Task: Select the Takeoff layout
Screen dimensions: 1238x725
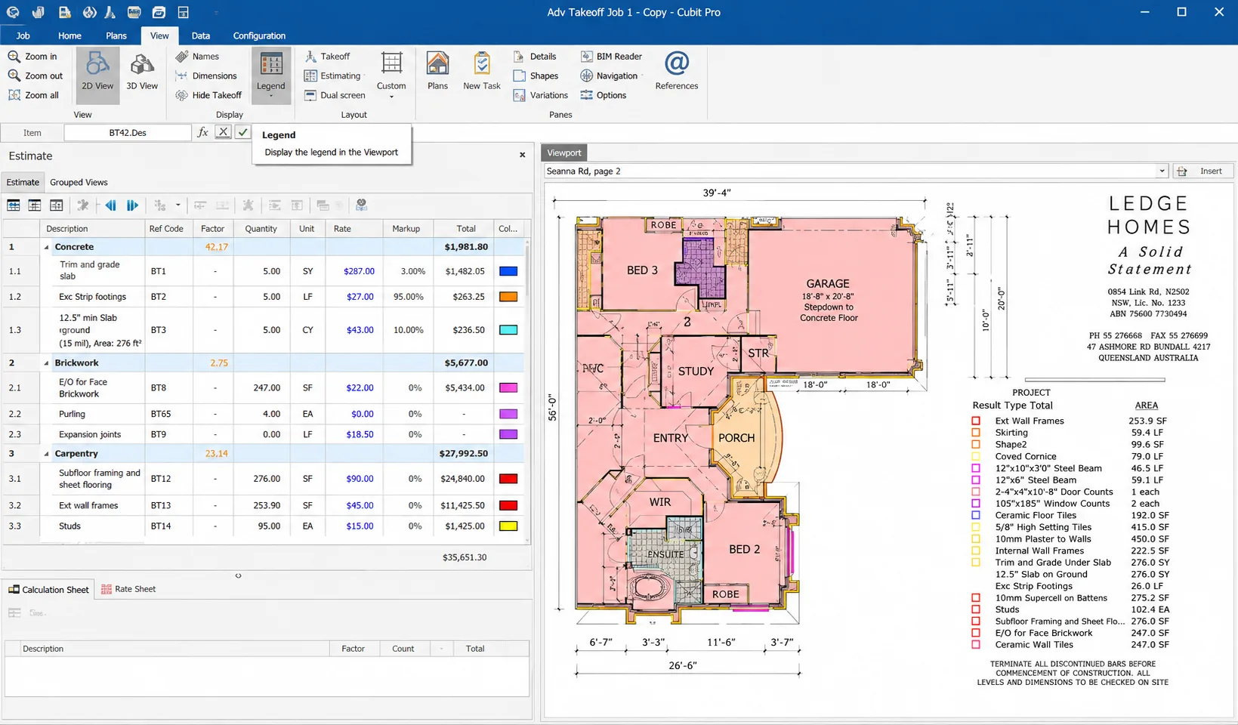Action: click(327, 57)
